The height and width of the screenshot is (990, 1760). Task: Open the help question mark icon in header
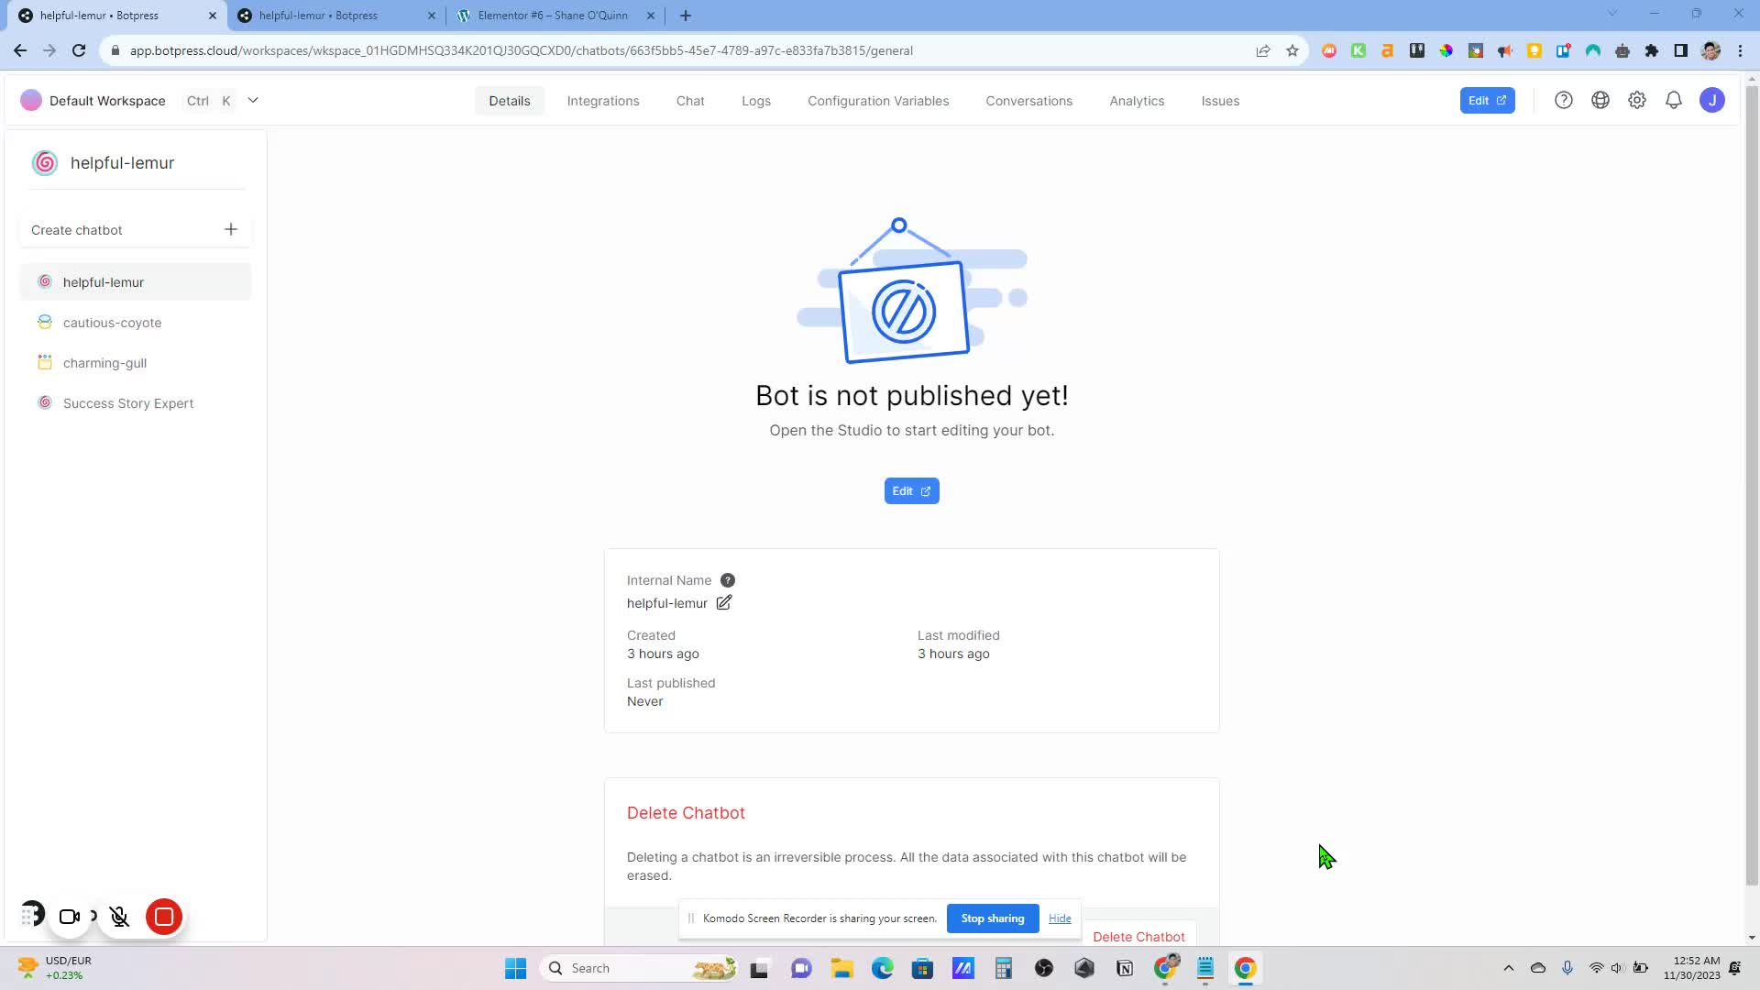(1563, 101)
